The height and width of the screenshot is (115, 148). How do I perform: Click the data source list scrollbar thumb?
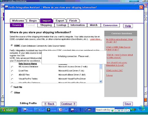click(101, 66)
